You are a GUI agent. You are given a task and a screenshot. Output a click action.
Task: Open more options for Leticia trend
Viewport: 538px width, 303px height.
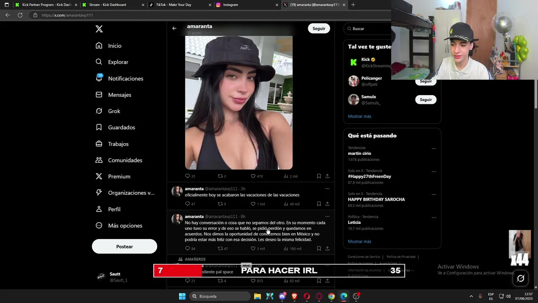click(434, 217)
